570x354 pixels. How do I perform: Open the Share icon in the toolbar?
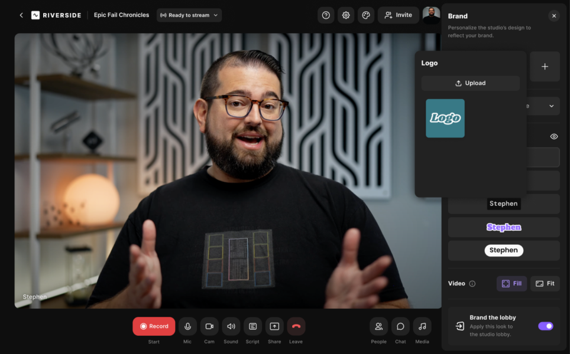coord(274,326)
